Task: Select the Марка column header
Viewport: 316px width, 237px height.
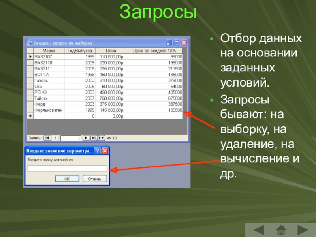Action: (x=49, y=51)
